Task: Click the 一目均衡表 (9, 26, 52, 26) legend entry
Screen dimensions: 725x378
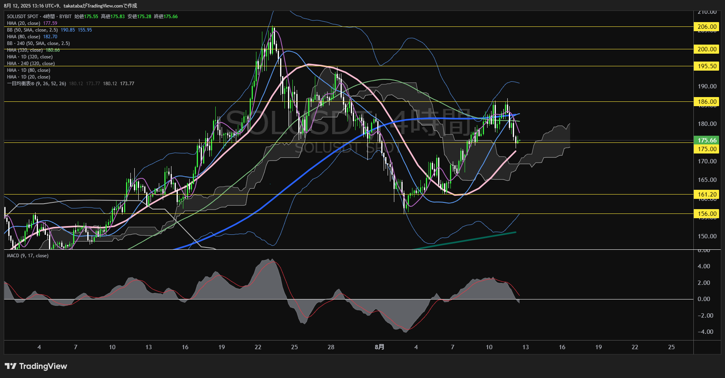Action: pos(36,84)
